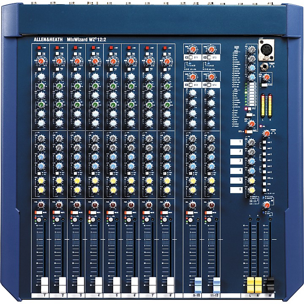
Task: Switch the ST6 TO LR button
Action: 264,85
